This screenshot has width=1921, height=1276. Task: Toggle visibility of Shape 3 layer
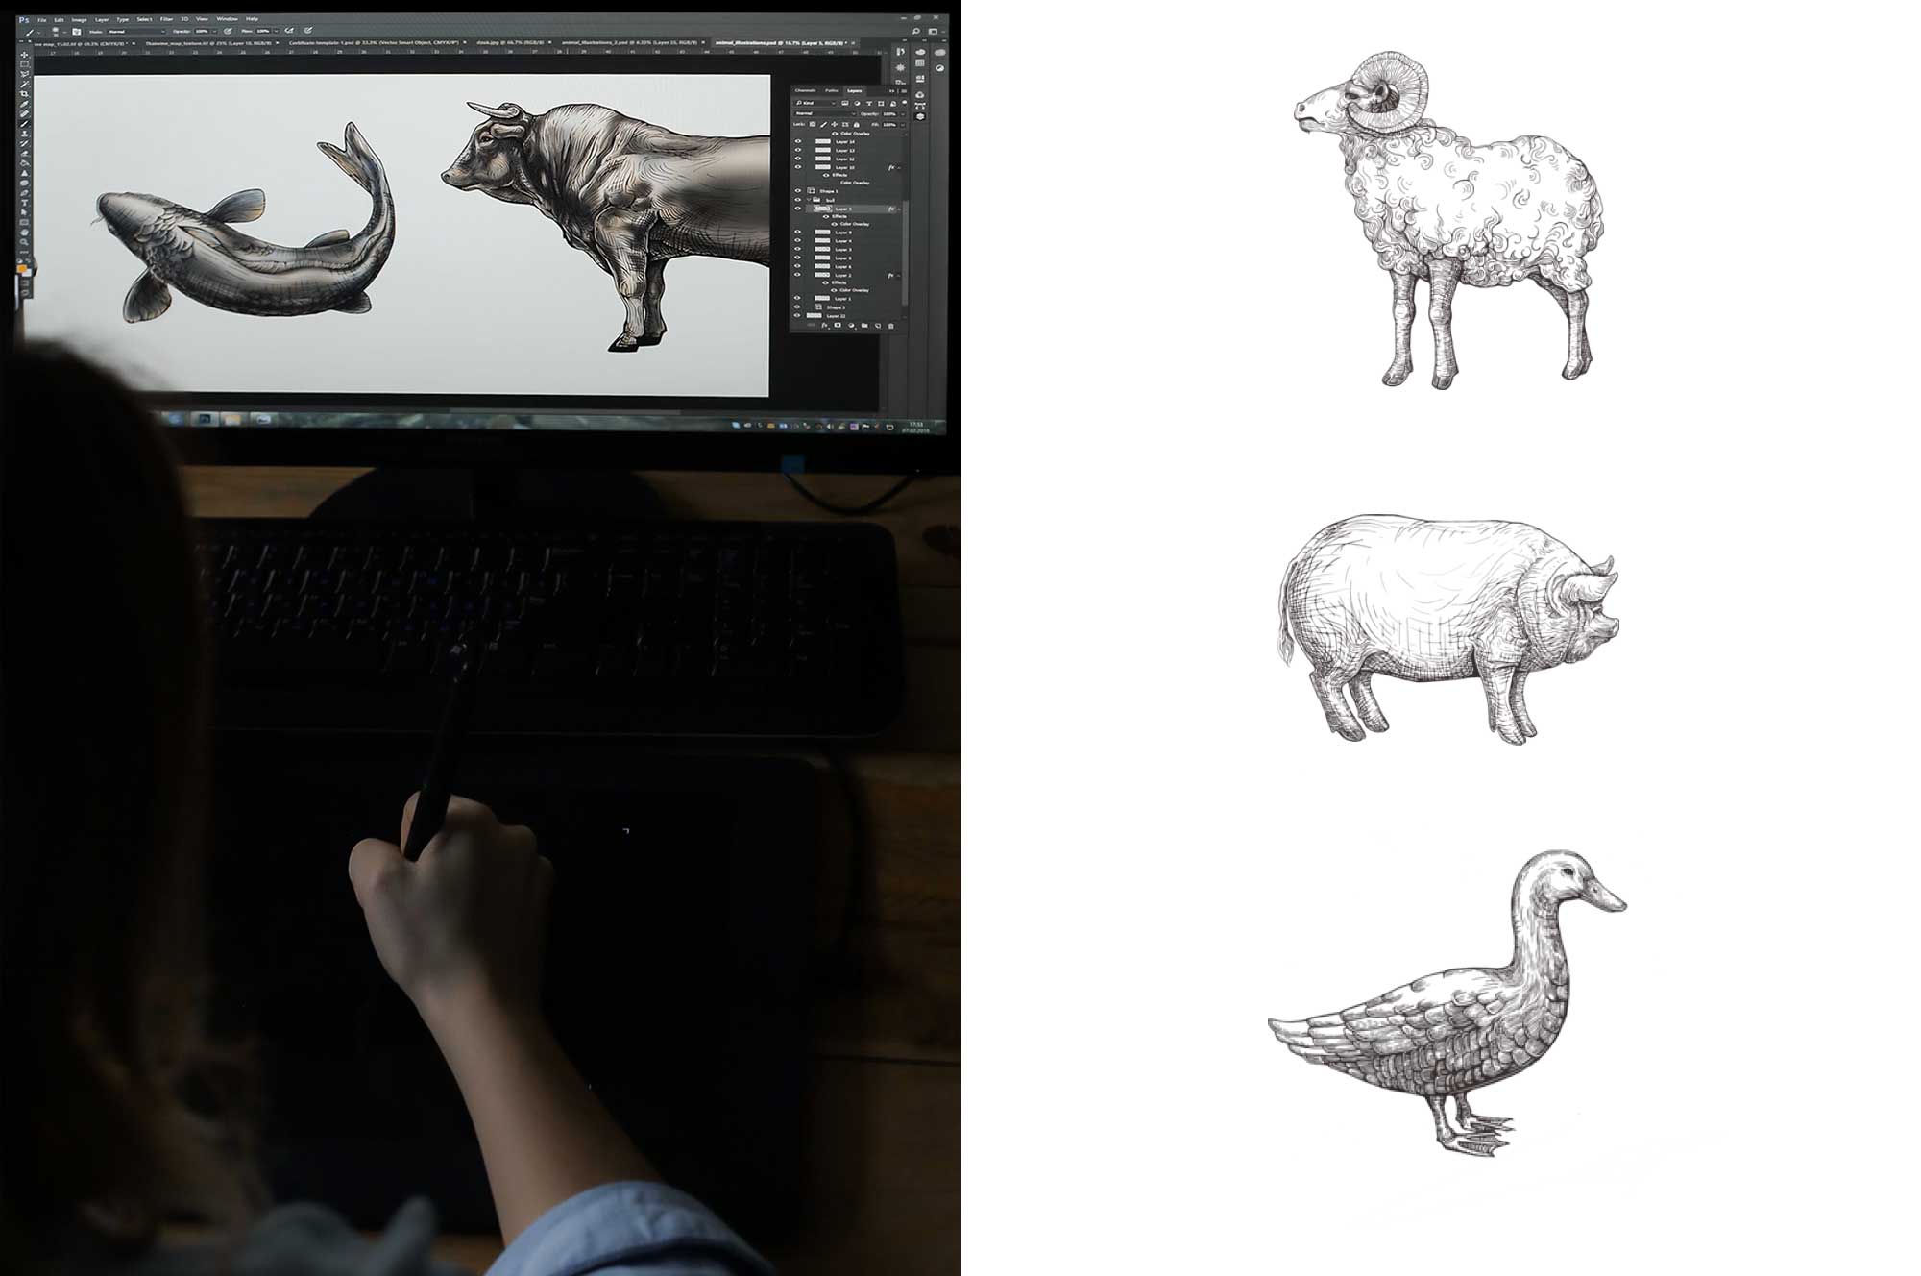pos(797,307)
